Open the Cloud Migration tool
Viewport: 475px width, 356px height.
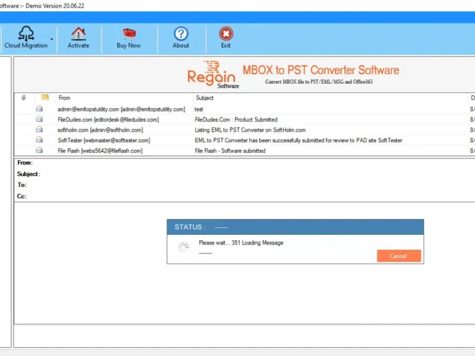pyautogui.click(x=26, y=37)
